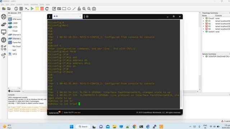Click the Solar-PuTTY terminal vertical scrollbar

click(181, 99)
